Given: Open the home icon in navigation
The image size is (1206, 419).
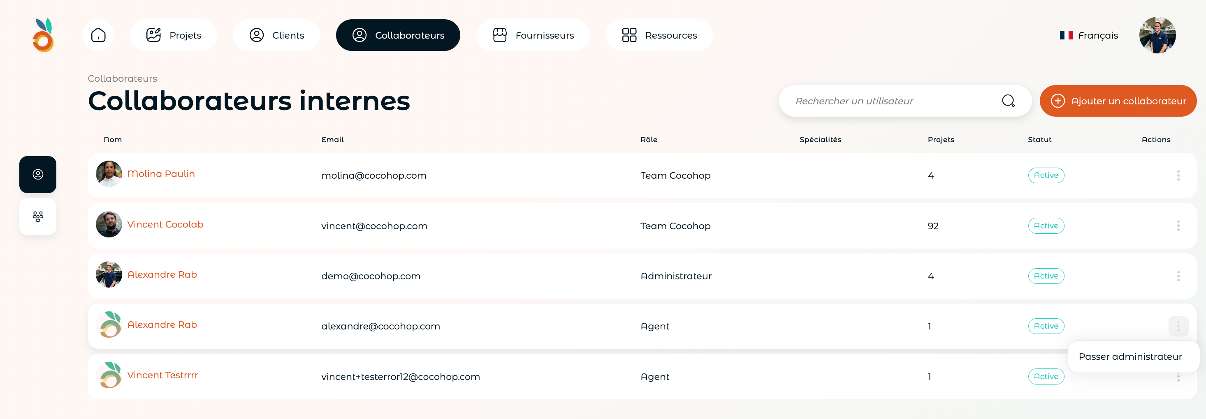Looking at the screenshot, I should click(98, 35).
